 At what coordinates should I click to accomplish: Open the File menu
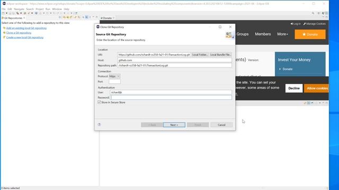pos(4,9)
